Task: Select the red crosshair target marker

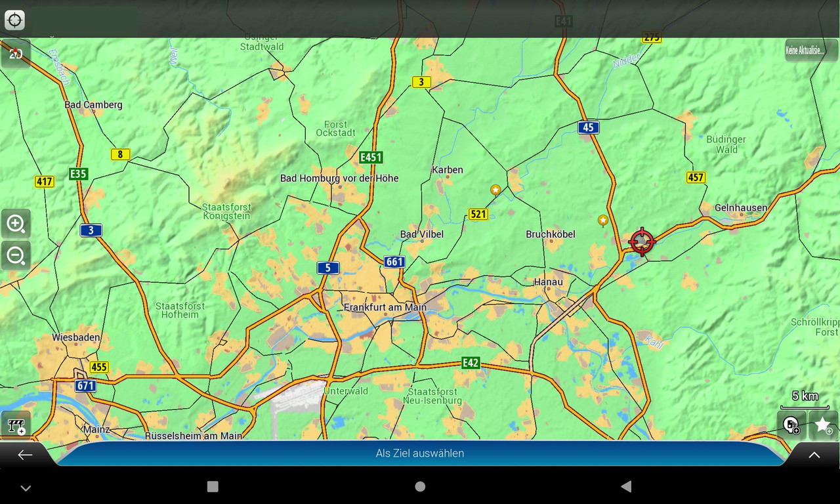Action: click(x=642, y=241)
